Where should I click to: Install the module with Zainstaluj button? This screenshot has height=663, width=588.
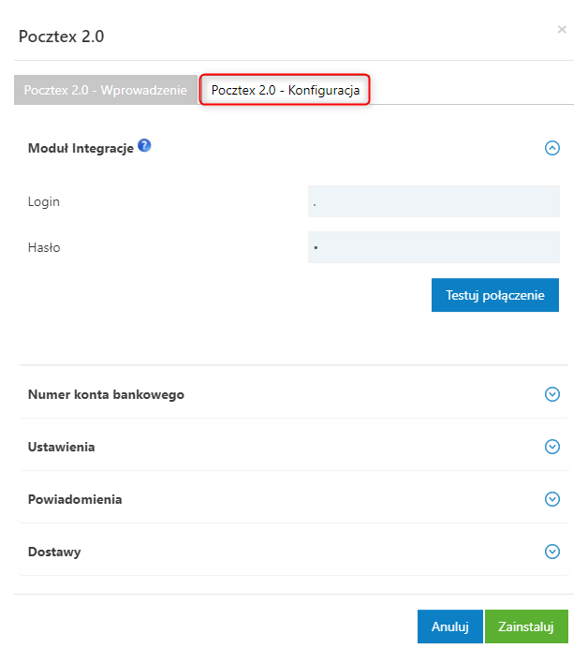526,626
